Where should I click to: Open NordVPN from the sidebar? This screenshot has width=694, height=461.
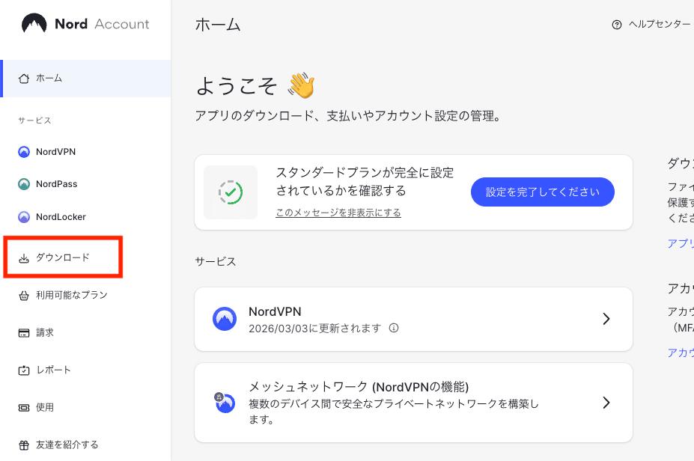click(x=55, y=152)
